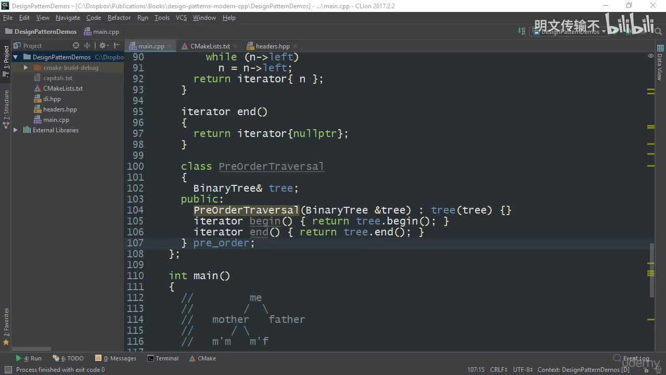666x375 pixels.
Task: Click the Project panel horizontal scrollbar
Action: point(31,349)
